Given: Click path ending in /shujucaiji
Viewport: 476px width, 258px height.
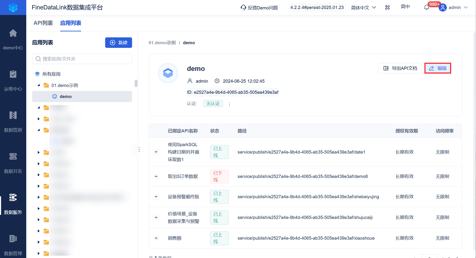Looking at the screenshot, I should pos(305,218).
